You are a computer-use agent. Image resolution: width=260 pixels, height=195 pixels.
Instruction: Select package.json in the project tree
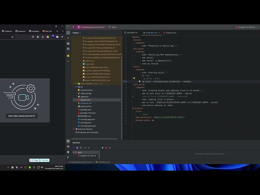pos(86,110)
